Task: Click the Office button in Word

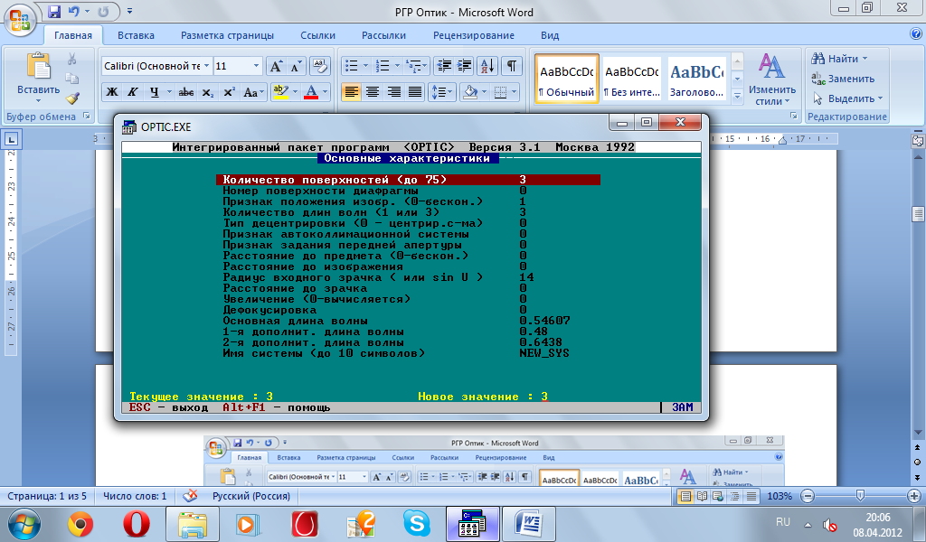Action: pyautogui.click(x=20, y=21)
